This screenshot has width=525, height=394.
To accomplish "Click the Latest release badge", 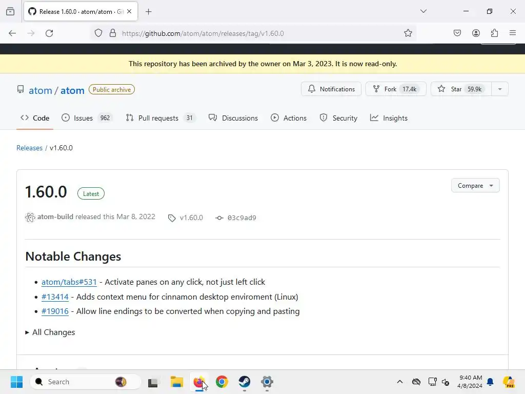I will pyautogui.click(x=91, y=193).
